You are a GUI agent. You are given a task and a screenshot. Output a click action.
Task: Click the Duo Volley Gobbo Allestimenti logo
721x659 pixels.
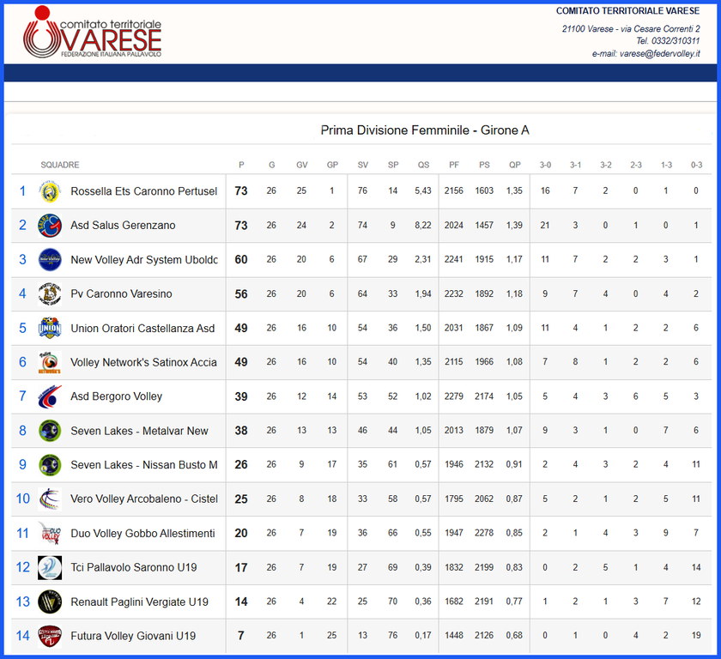tap(50, 533)
